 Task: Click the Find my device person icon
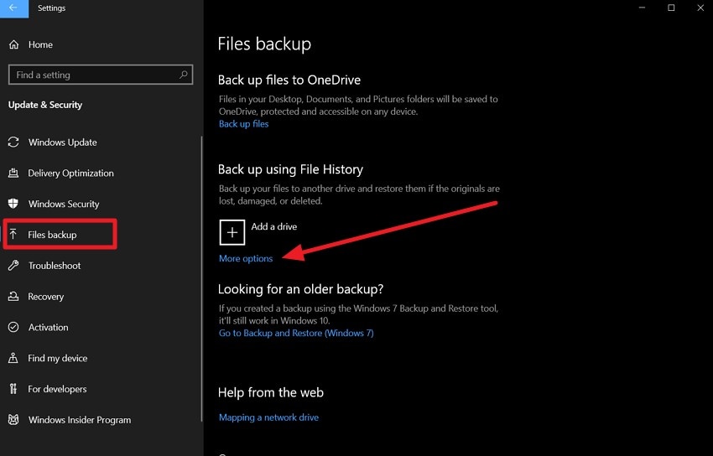pos(13,358)
